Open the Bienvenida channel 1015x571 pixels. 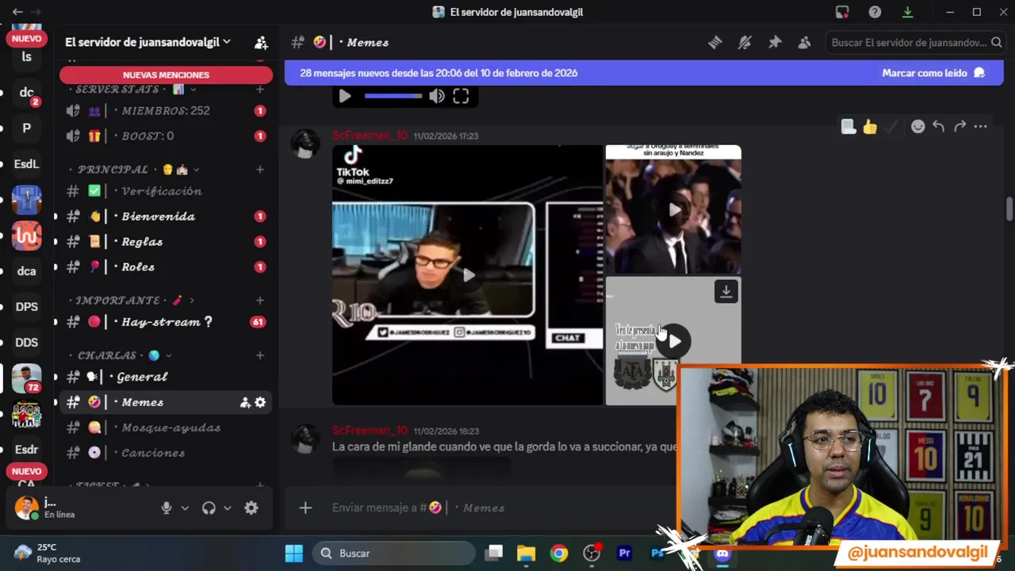pos(166,217)
